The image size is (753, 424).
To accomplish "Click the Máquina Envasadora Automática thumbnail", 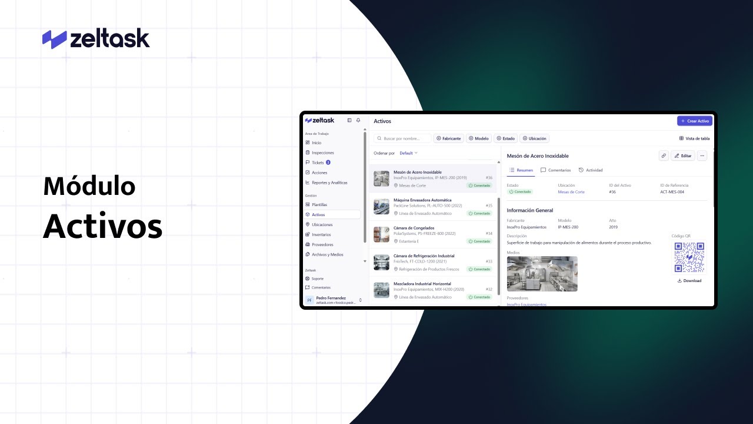I will [x=381, y=207].
